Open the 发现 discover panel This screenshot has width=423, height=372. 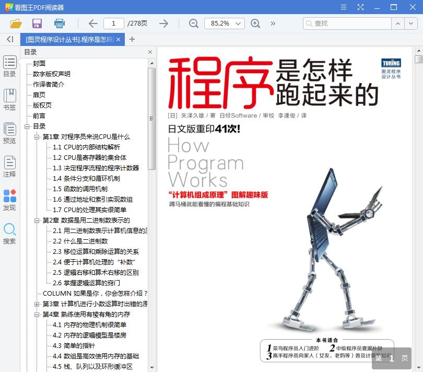click(10, 200)
